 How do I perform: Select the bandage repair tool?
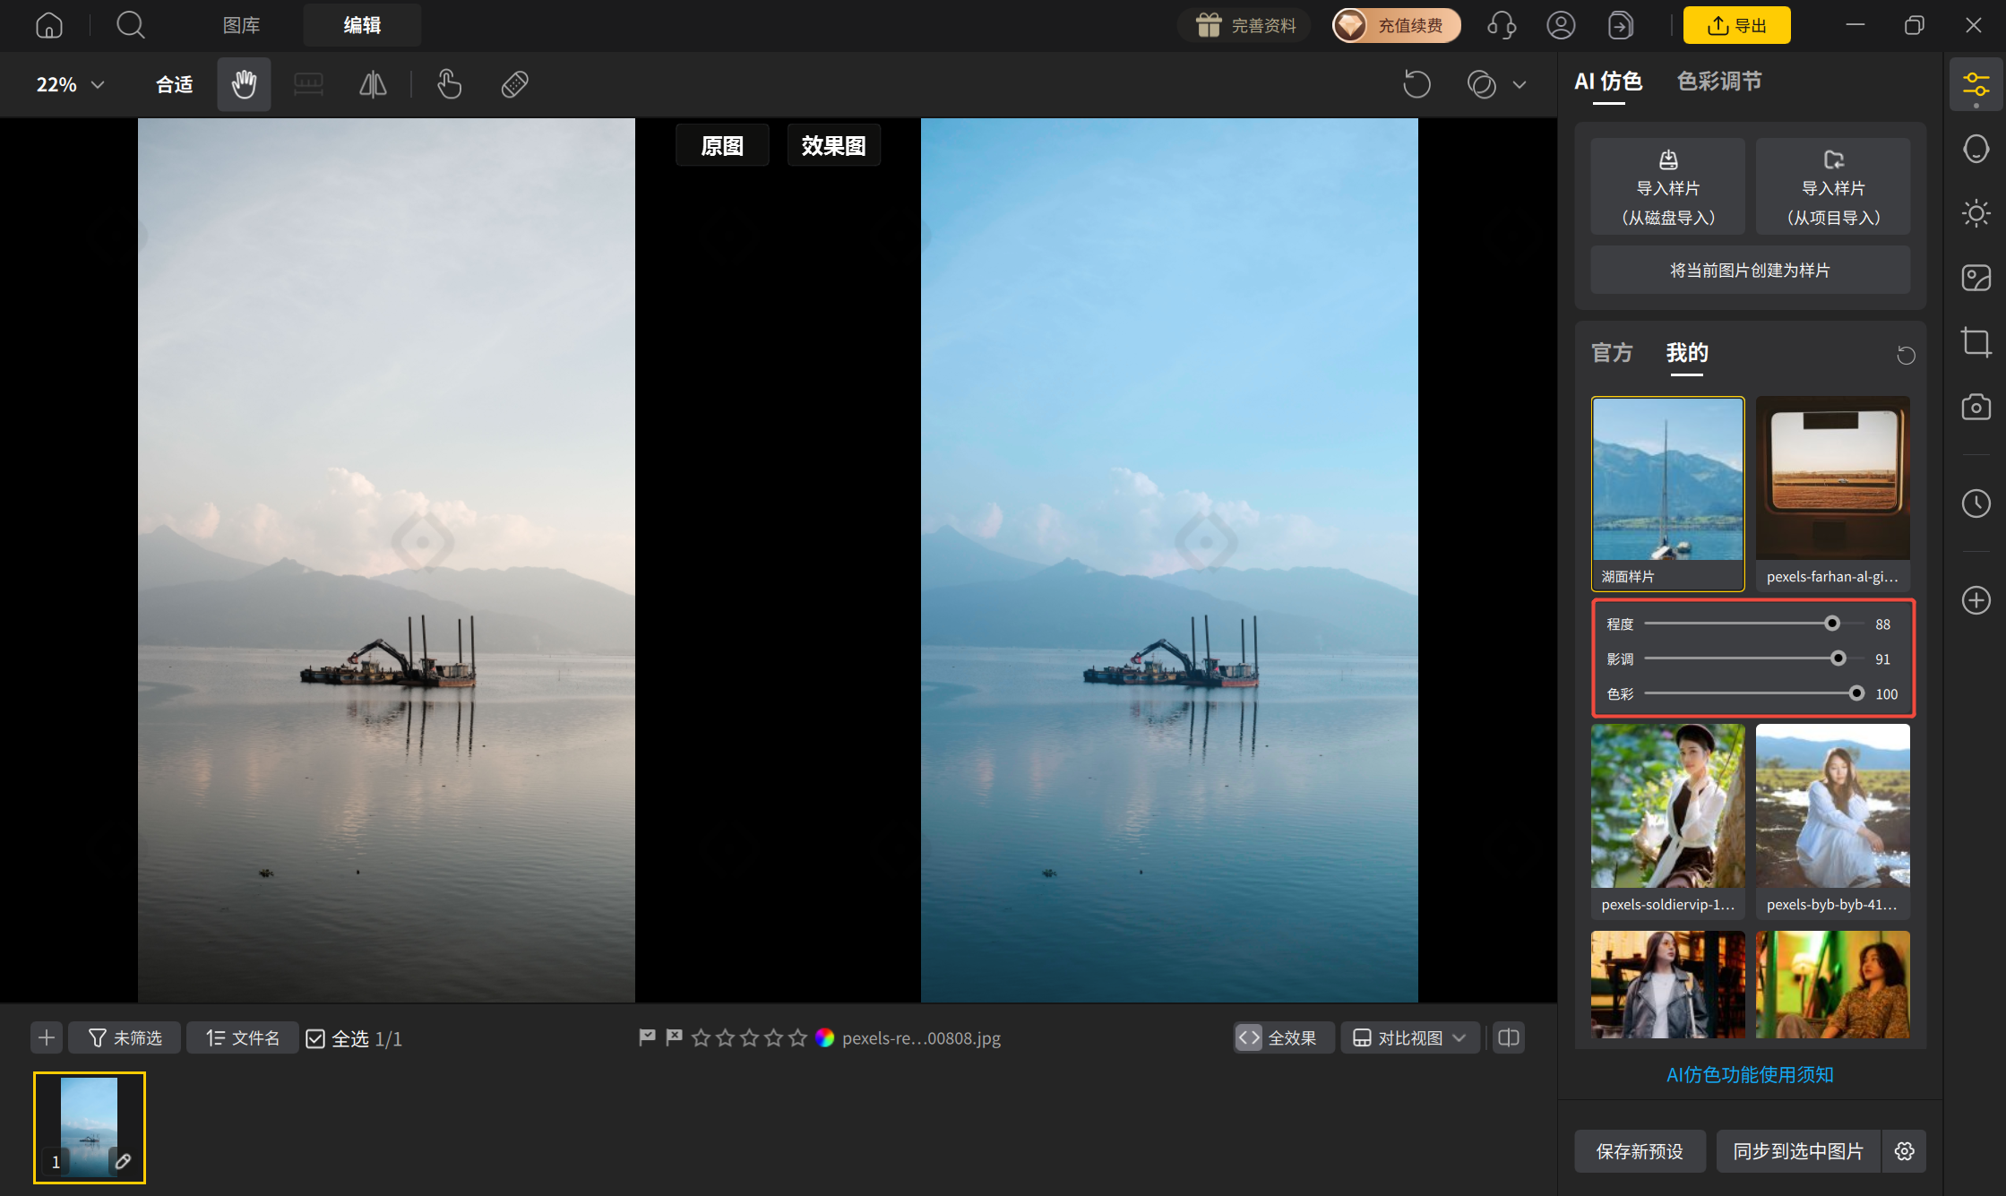point(514,84)
